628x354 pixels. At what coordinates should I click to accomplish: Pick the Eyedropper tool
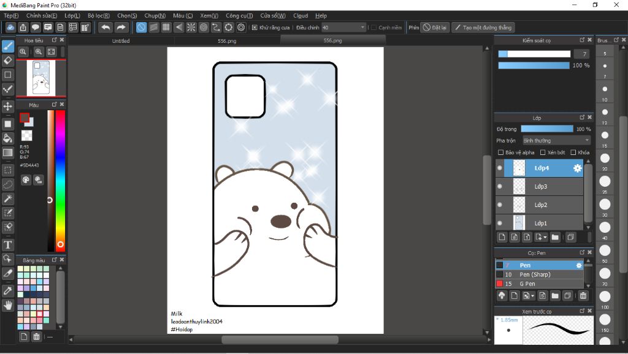pyautogui.click(x=7, y=290)
